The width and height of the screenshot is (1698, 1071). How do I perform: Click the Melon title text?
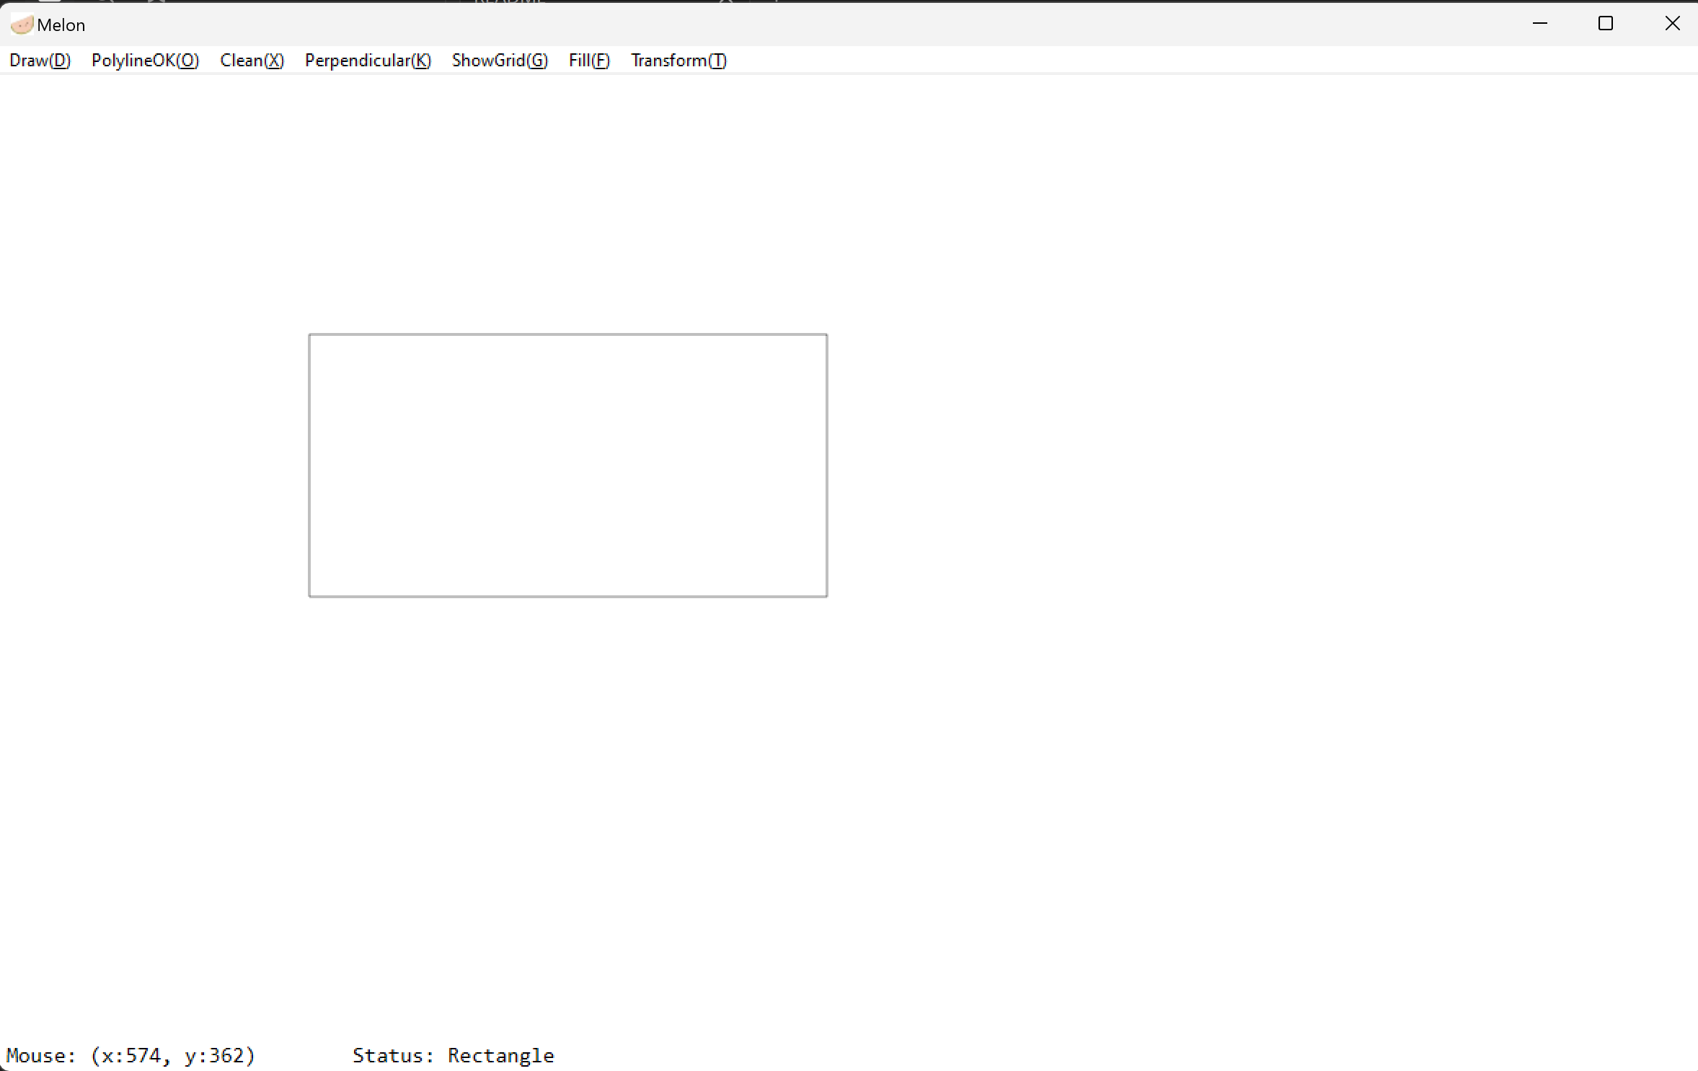point(61,25)
